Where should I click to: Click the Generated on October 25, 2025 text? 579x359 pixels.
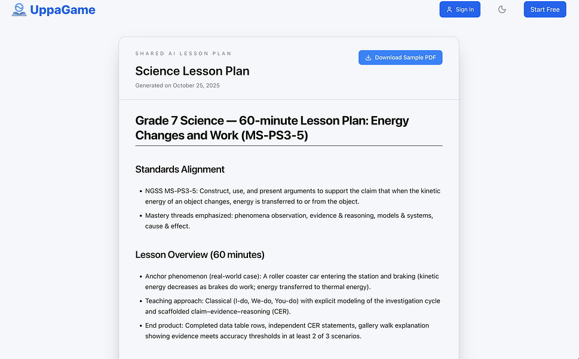(177, 86)
